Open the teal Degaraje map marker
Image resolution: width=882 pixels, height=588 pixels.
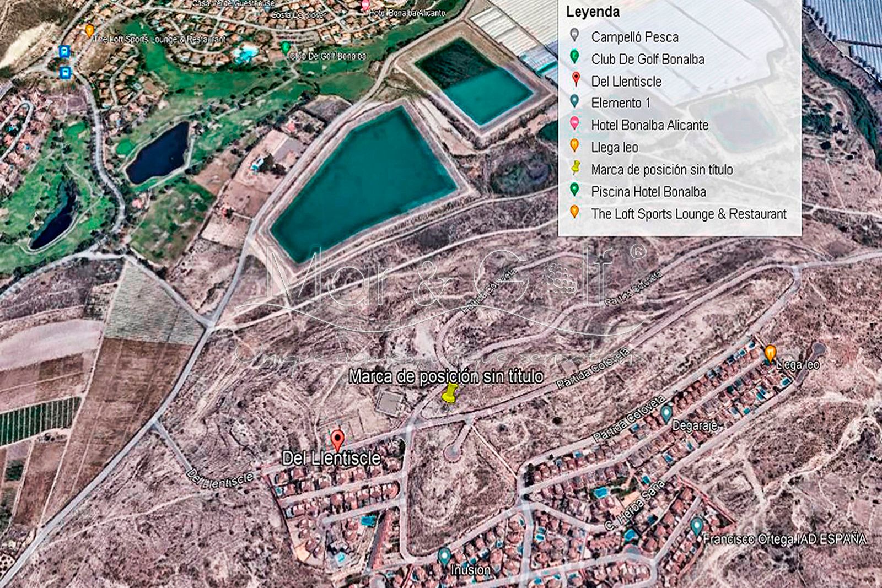666,412
